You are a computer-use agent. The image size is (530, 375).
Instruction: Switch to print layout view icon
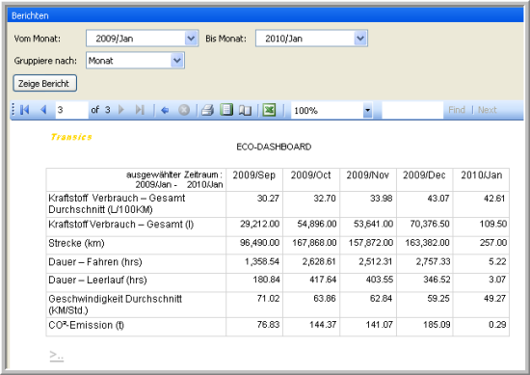226,110
